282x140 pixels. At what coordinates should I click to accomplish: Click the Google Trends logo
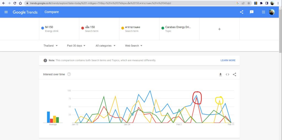[25, 12]
